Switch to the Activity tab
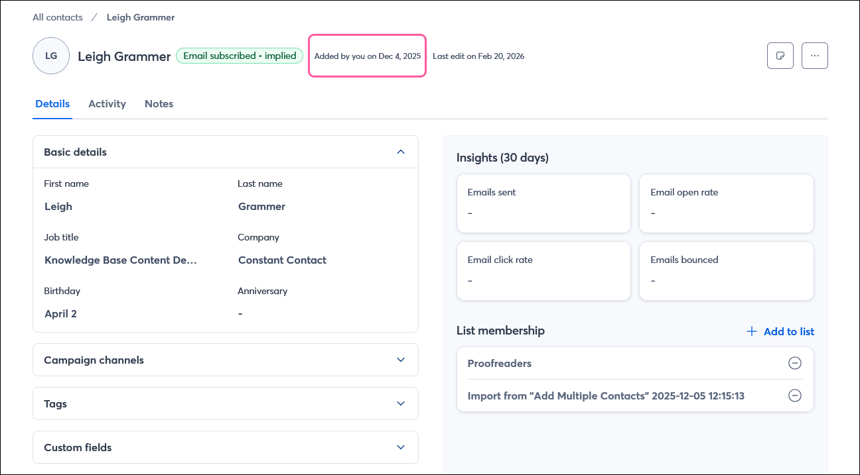Screen dimensions: 860x475 (107, 104)
